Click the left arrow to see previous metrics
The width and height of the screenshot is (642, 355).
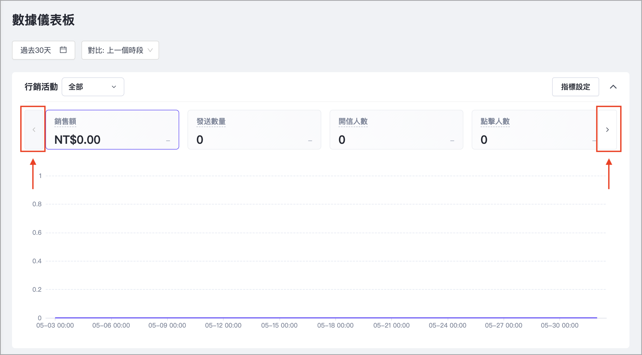tap(34, 130)
